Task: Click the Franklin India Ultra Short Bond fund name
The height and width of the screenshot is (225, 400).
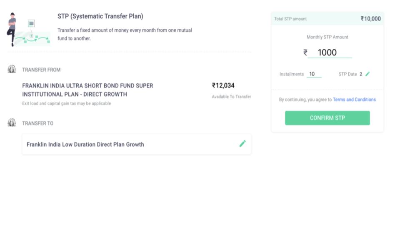Action: [87, 90]
